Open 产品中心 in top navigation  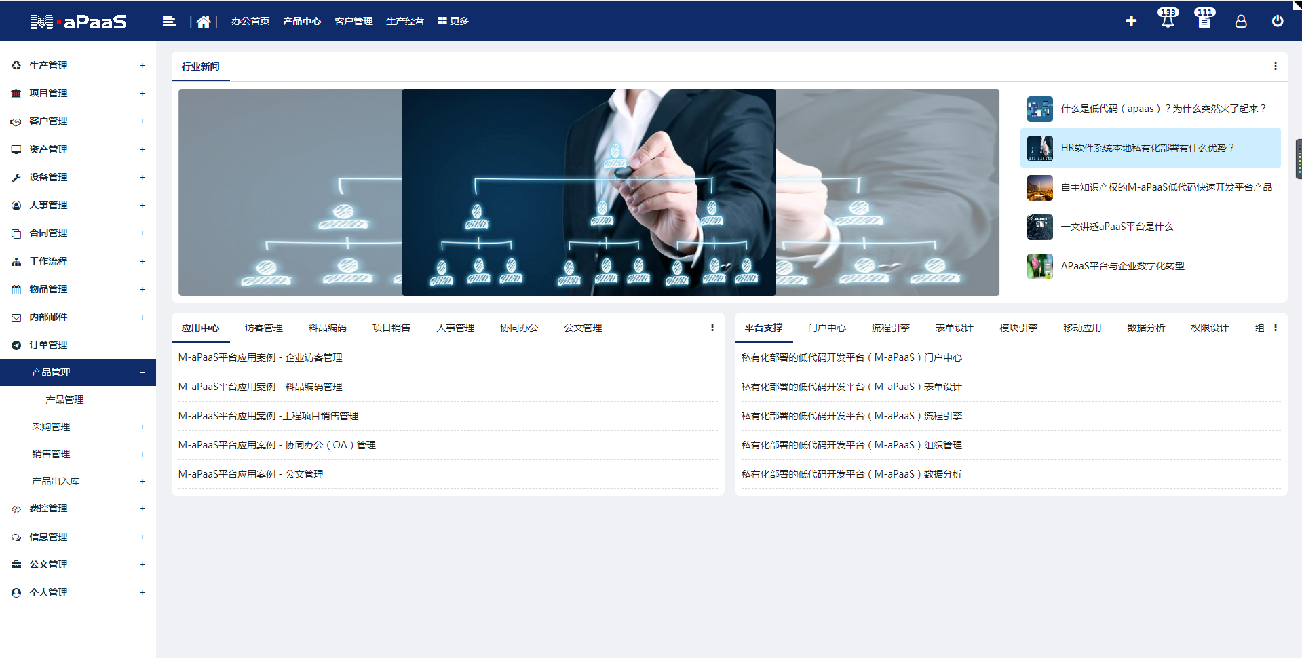(x=302, y=22)
